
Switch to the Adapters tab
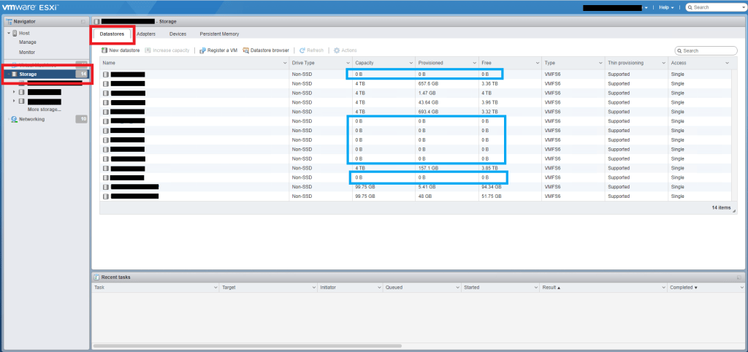tap(146, 34)
